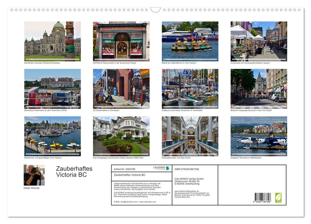Open the Fisherman's Wharf floating homes image
311x224 pixels.
(53, 89)
